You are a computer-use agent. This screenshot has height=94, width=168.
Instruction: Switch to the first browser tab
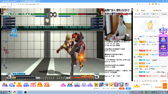point(10,1)
